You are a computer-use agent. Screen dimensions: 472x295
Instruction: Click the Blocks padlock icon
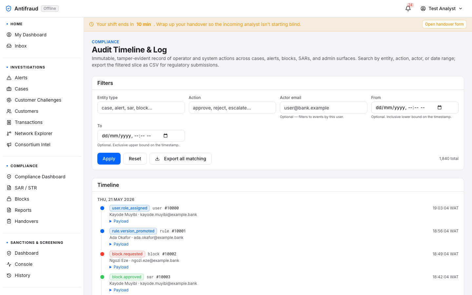click(x=9, y=199)
